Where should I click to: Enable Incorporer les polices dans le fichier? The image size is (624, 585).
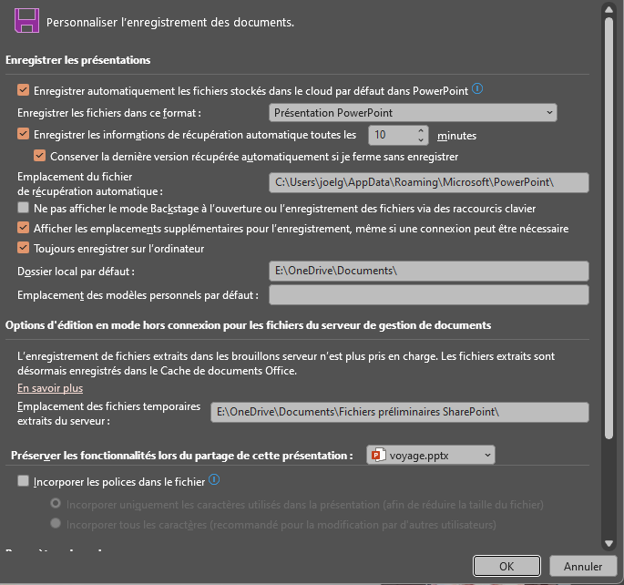tap(23, 481)
